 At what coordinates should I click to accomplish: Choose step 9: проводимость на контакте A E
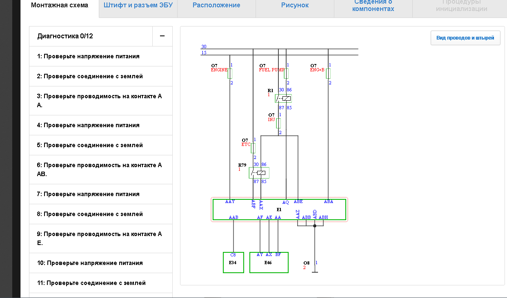coord(101,238)
